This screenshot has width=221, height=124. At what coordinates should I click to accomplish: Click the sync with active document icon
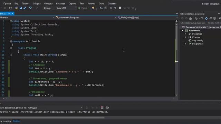(x=202, y=18)
